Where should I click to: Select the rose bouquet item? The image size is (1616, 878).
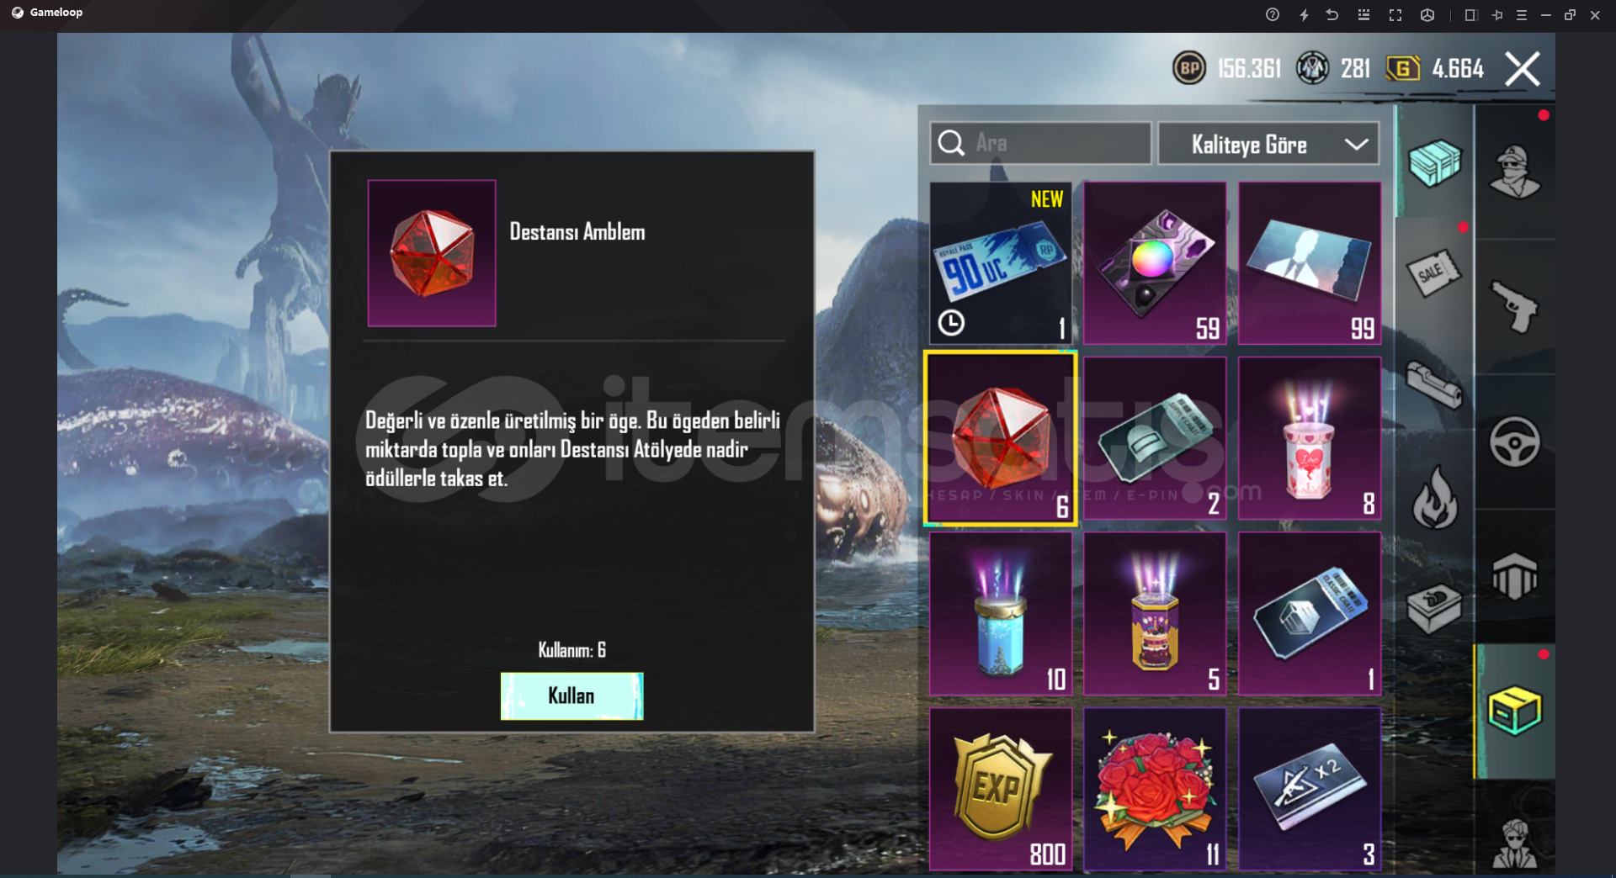(1155, 789)
